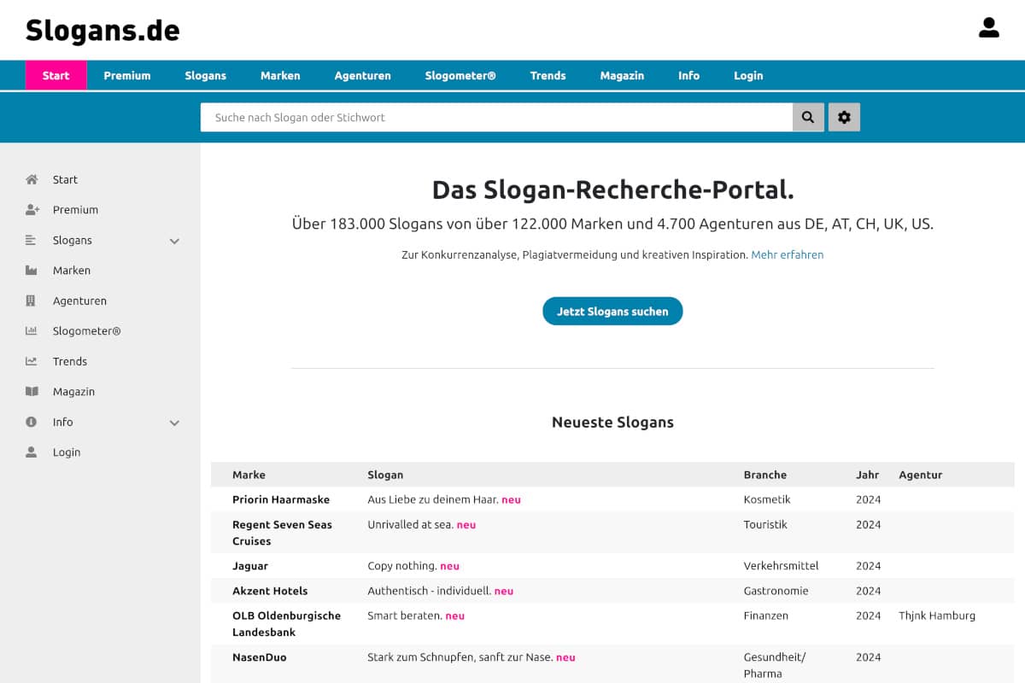Open Start in the sidebar

click(x=65, y=179)
